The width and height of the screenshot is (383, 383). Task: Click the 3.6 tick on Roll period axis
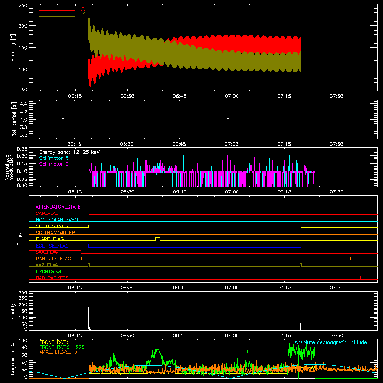click(23, 135)
